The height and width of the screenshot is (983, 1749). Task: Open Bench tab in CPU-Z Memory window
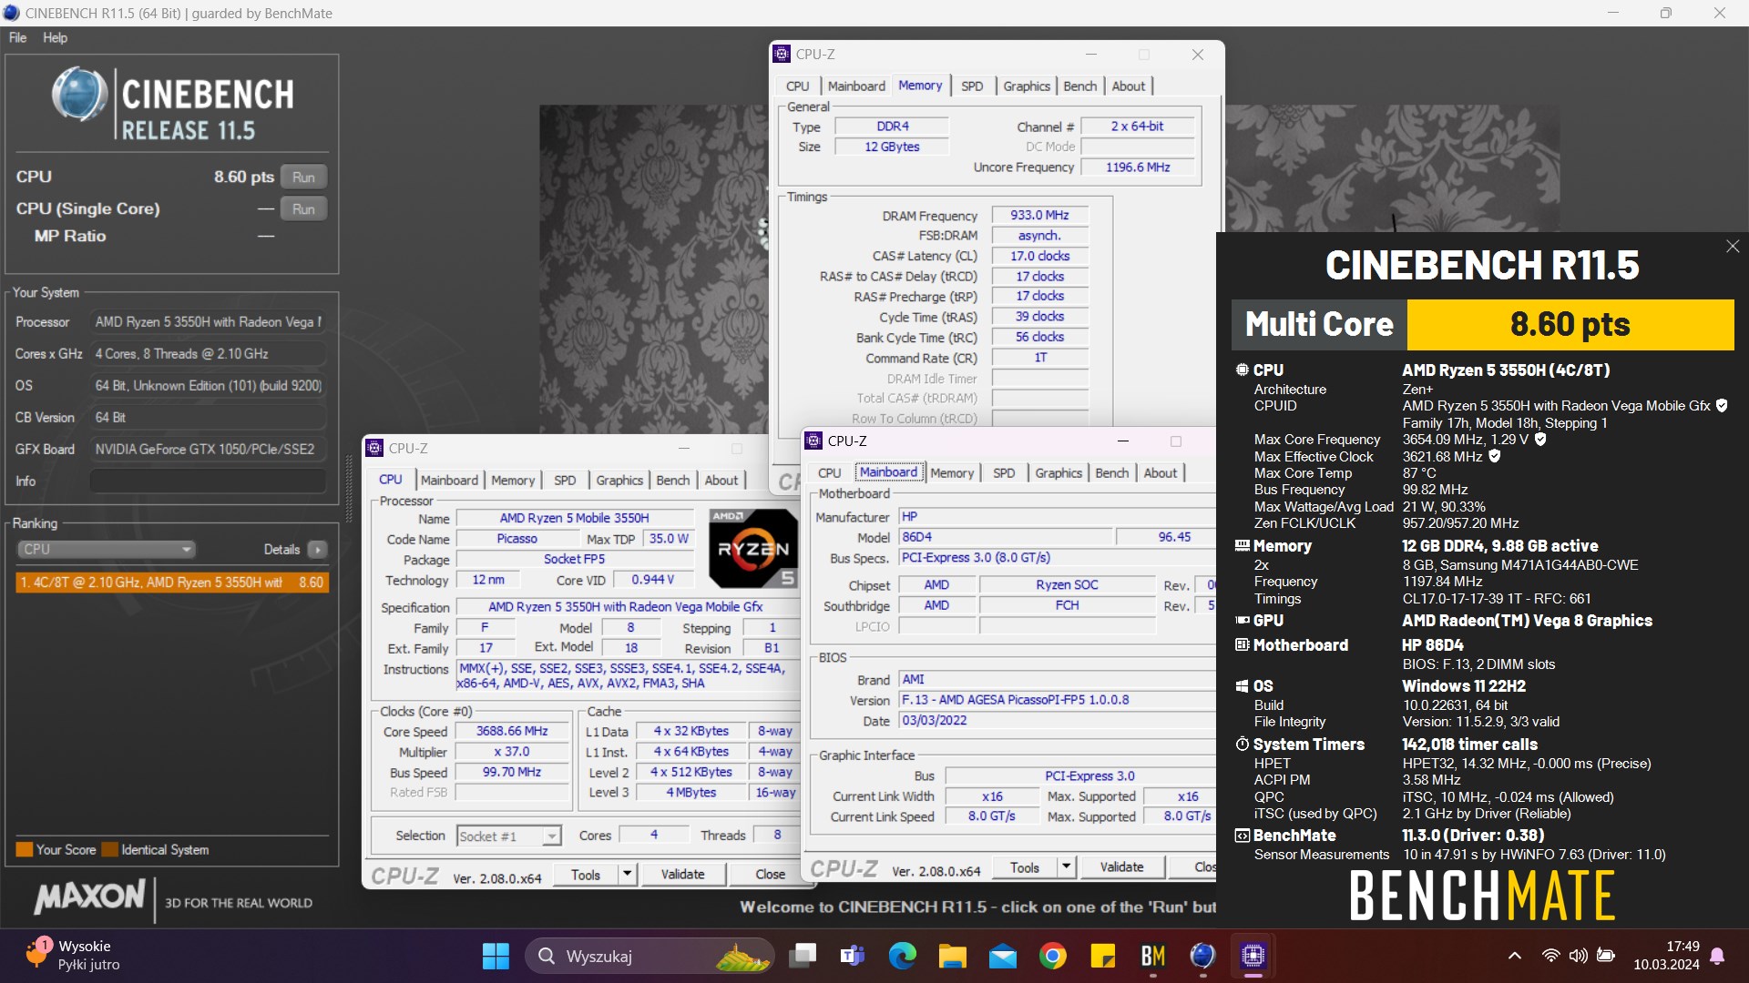[1080, 86]
